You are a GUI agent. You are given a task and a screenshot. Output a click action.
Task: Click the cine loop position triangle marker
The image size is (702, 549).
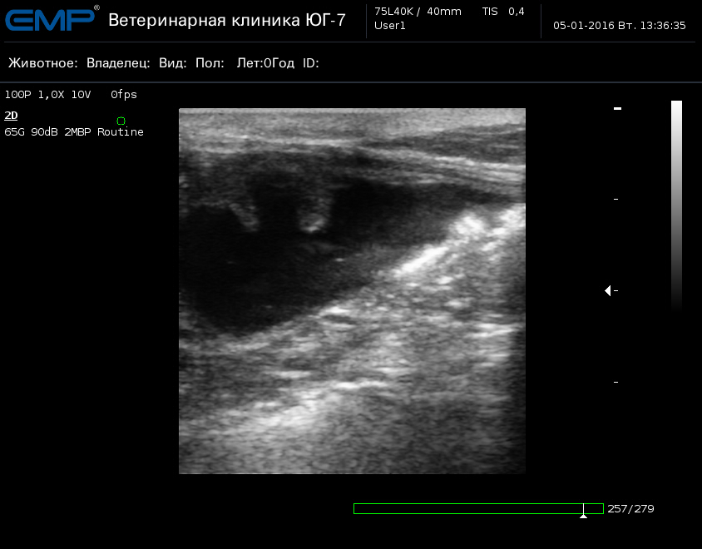pyautogui.click(x=583, y=516)
